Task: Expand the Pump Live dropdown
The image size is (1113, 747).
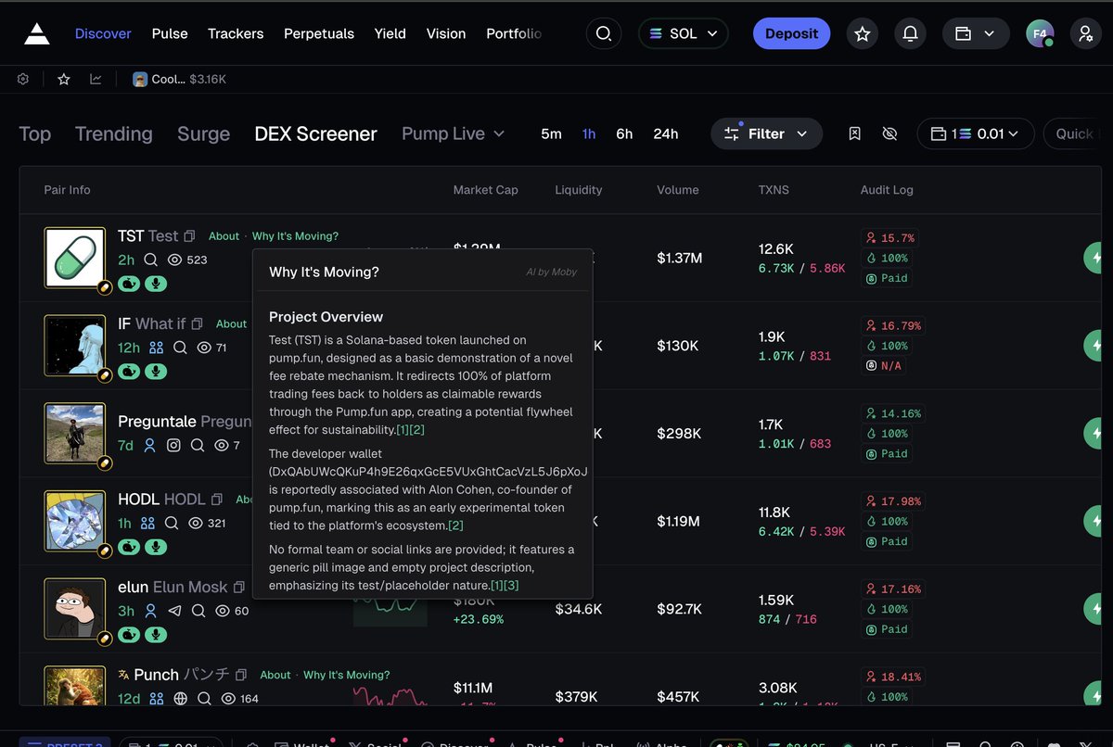Action: [454, 133]
